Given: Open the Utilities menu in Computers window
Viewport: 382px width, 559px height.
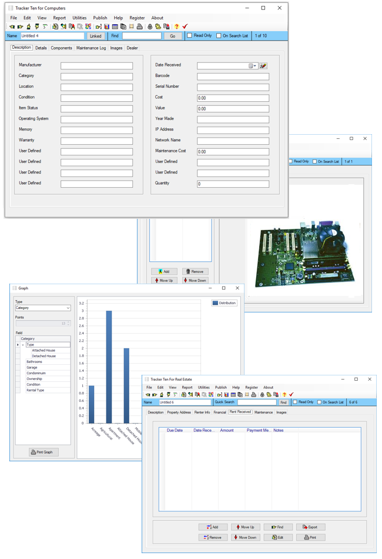Looking at the screenshot, I should 79,18.
